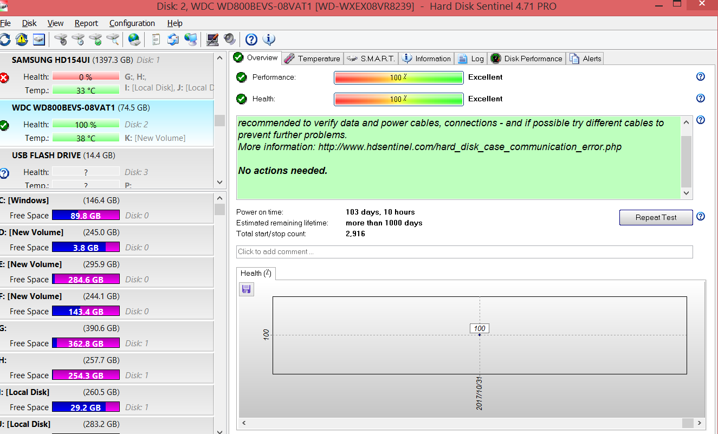
Task: Click the health chart scroll left arrow
Action: tap(244, 423)
